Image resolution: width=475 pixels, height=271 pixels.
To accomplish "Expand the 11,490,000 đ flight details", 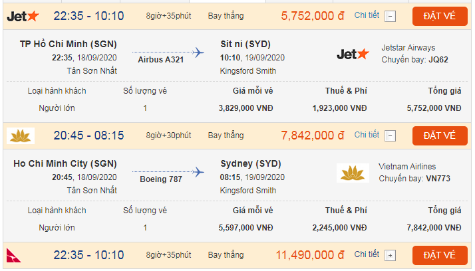I will coord(391,255).
